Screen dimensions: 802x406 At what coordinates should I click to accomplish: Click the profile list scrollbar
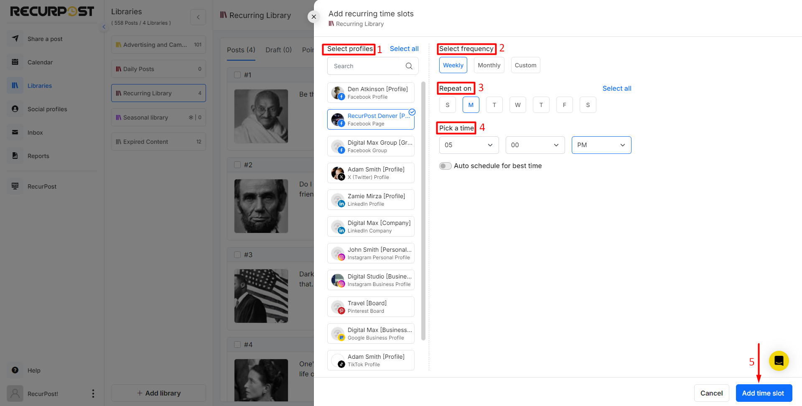[x=423, y=211]
